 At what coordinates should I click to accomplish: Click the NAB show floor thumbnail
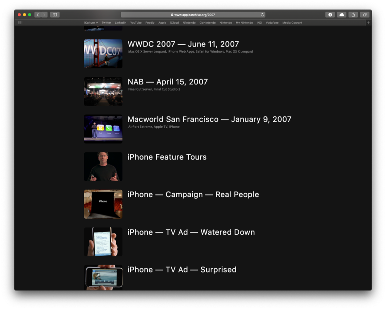point(103,91)
